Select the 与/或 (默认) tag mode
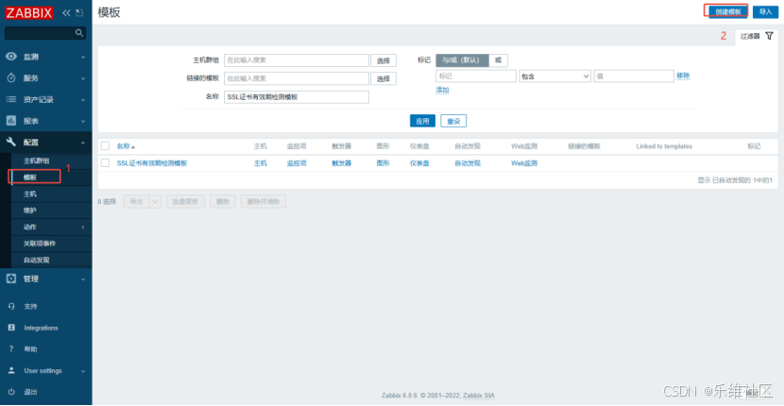Viewport: 784px width, 406px height. 462,60
